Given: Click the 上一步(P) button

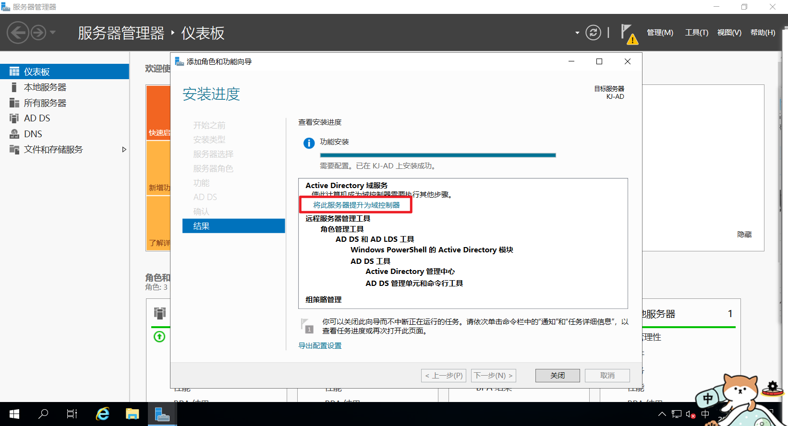Looking at the screenshot, I should pos(444,376).
